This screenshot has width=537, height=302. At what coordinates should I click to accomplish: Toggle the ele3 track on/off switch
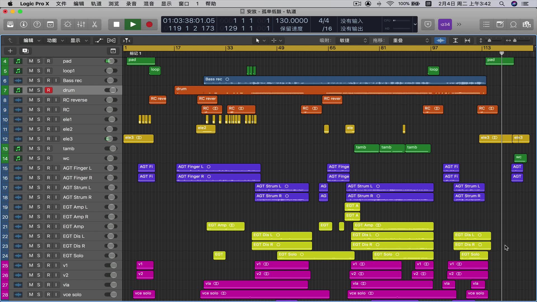[x=111, y=139]
